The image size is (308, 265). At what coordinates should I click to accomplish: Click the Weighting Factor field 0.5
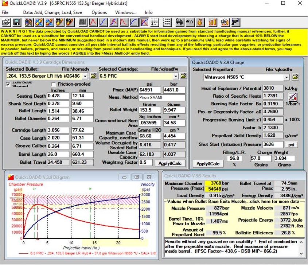pos(145,163)
